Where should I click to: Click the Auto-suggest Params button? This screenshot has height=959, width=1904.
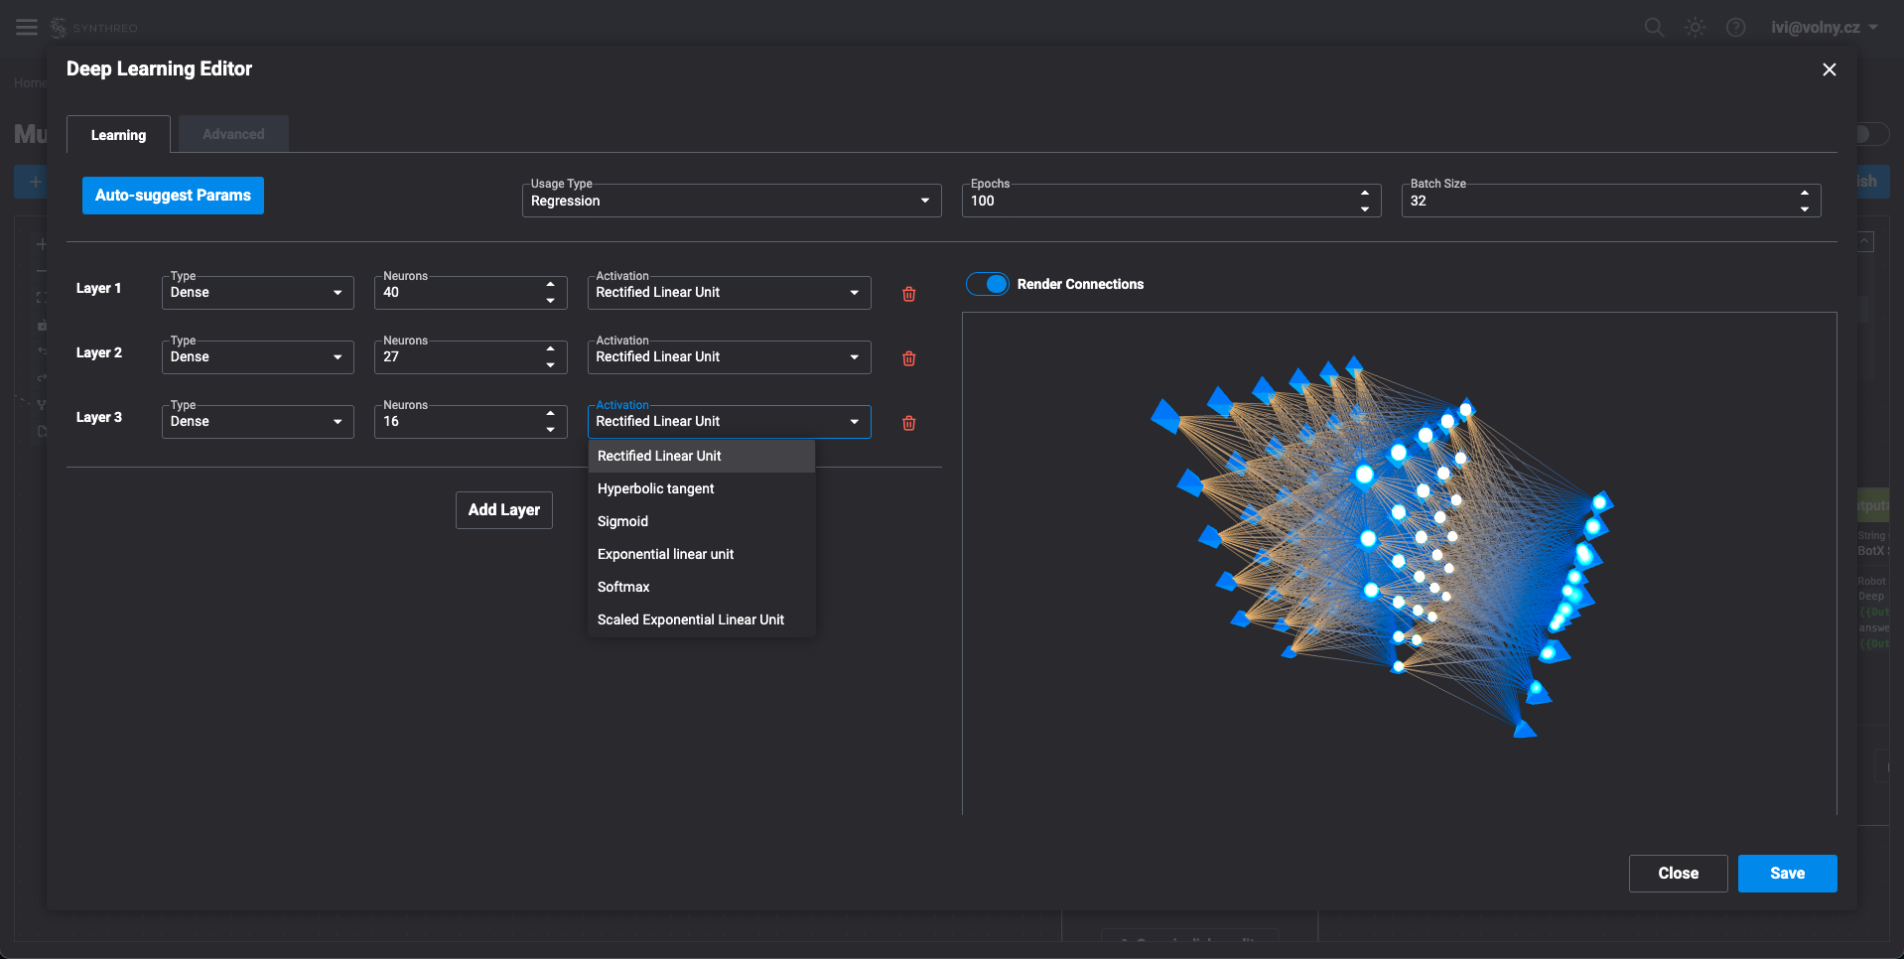tap(173, 196)
